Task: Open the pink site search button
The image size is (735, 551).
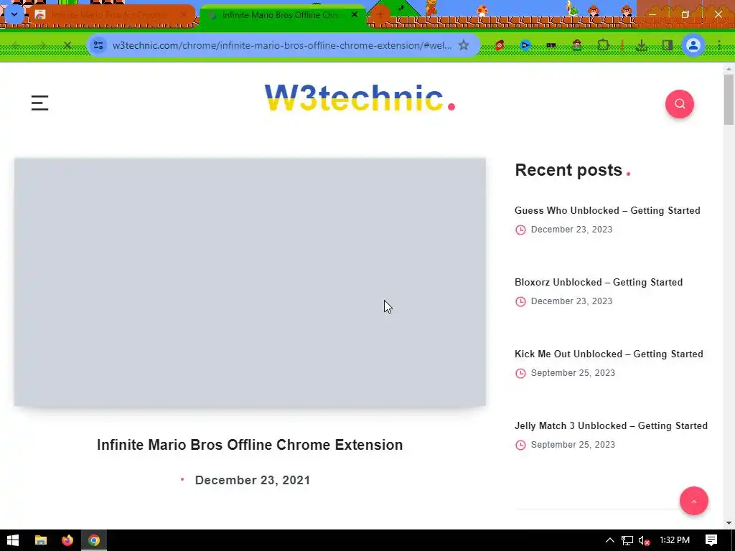Action: click(679, 104)
